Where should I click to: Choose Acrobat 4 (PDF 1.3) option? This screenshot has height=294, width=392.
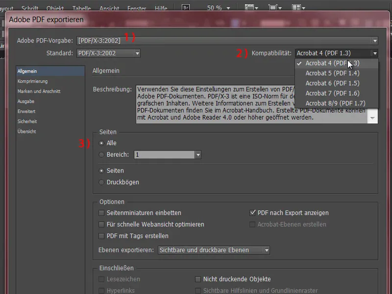(337, 63)
